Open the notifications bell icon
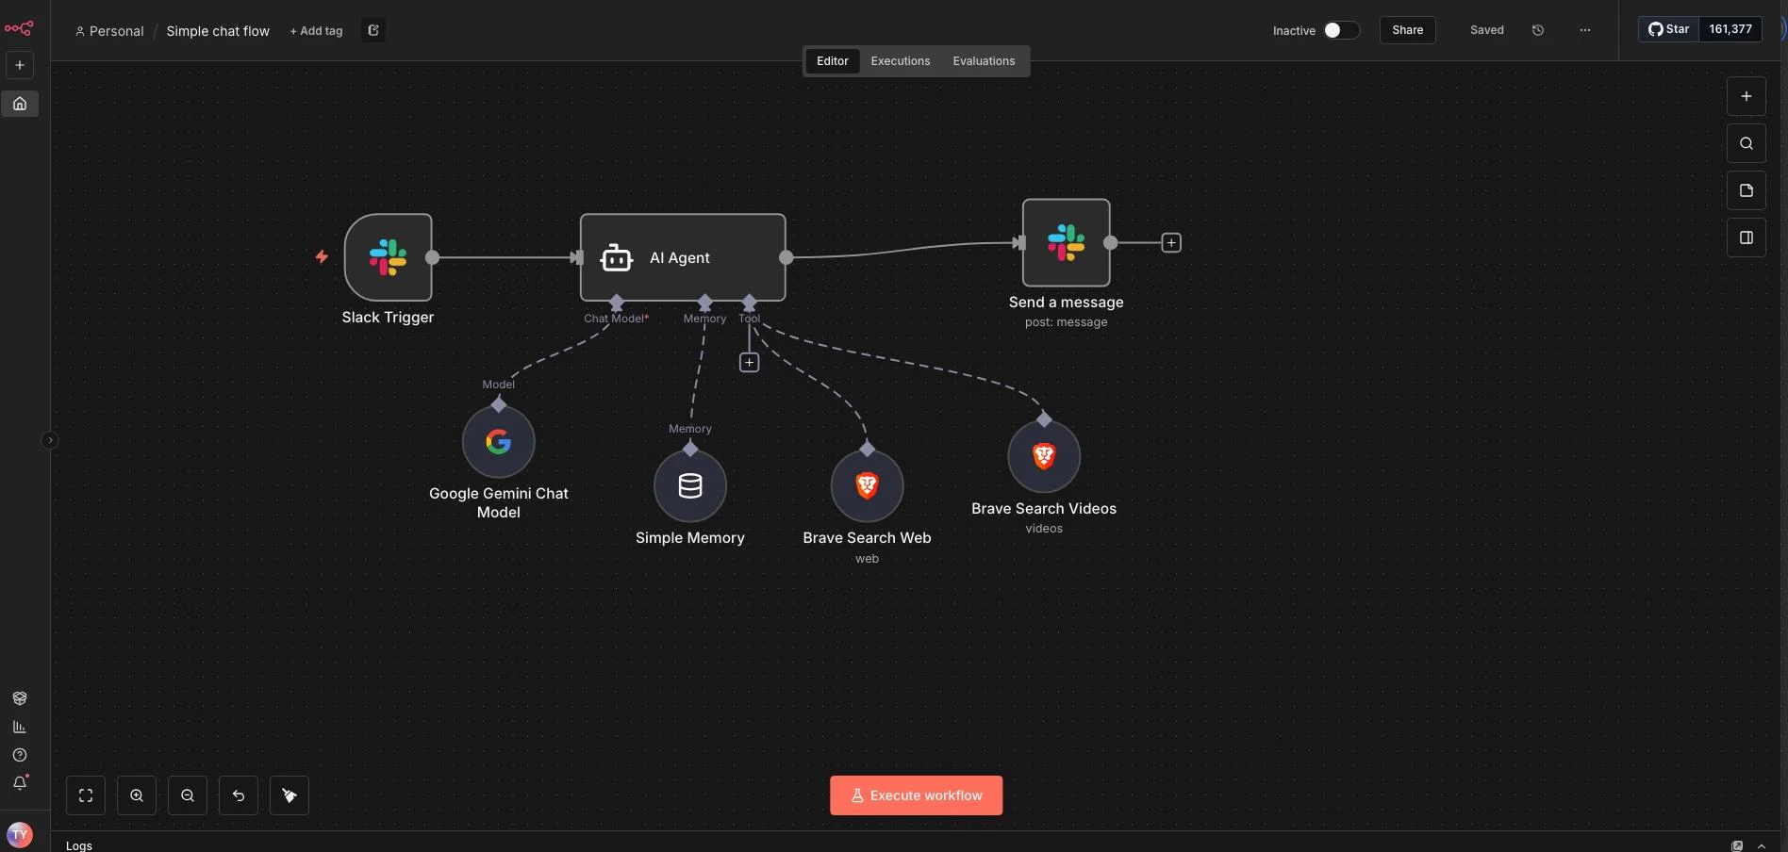The image size is (1788, 852). (x=20, y=783)
